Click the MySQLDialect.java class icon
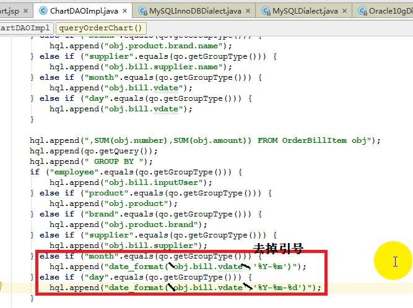413x308 pixels. click(x=267, y=11)
